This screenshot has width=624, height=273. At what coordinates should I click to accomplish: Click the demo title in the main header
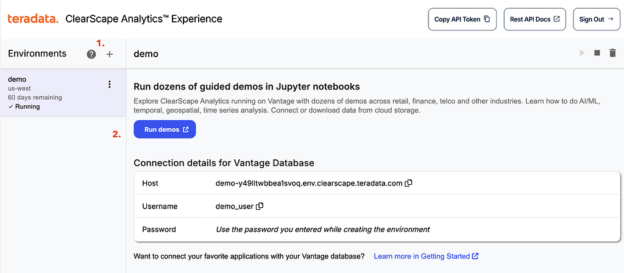coord(146,54)
